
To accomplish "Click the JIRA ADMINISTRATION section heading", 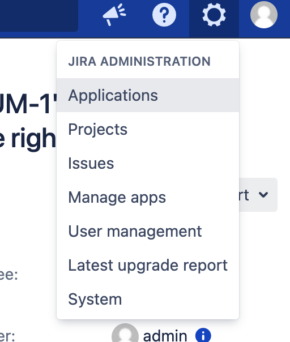I will coord(139,61).
